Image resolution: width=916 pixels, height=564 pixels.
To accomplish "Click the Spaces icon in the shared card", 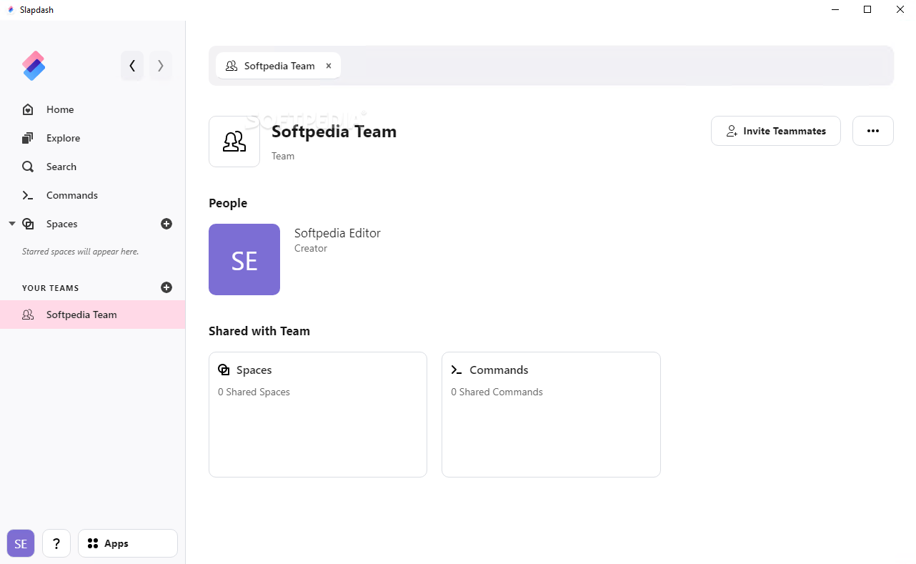I will [x=224, y=370].
